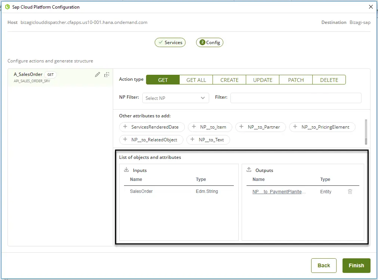Screen dimensions: 378x280
Task: Click the Bizagi-sap destination text
Action: click(x=360, y=22)
